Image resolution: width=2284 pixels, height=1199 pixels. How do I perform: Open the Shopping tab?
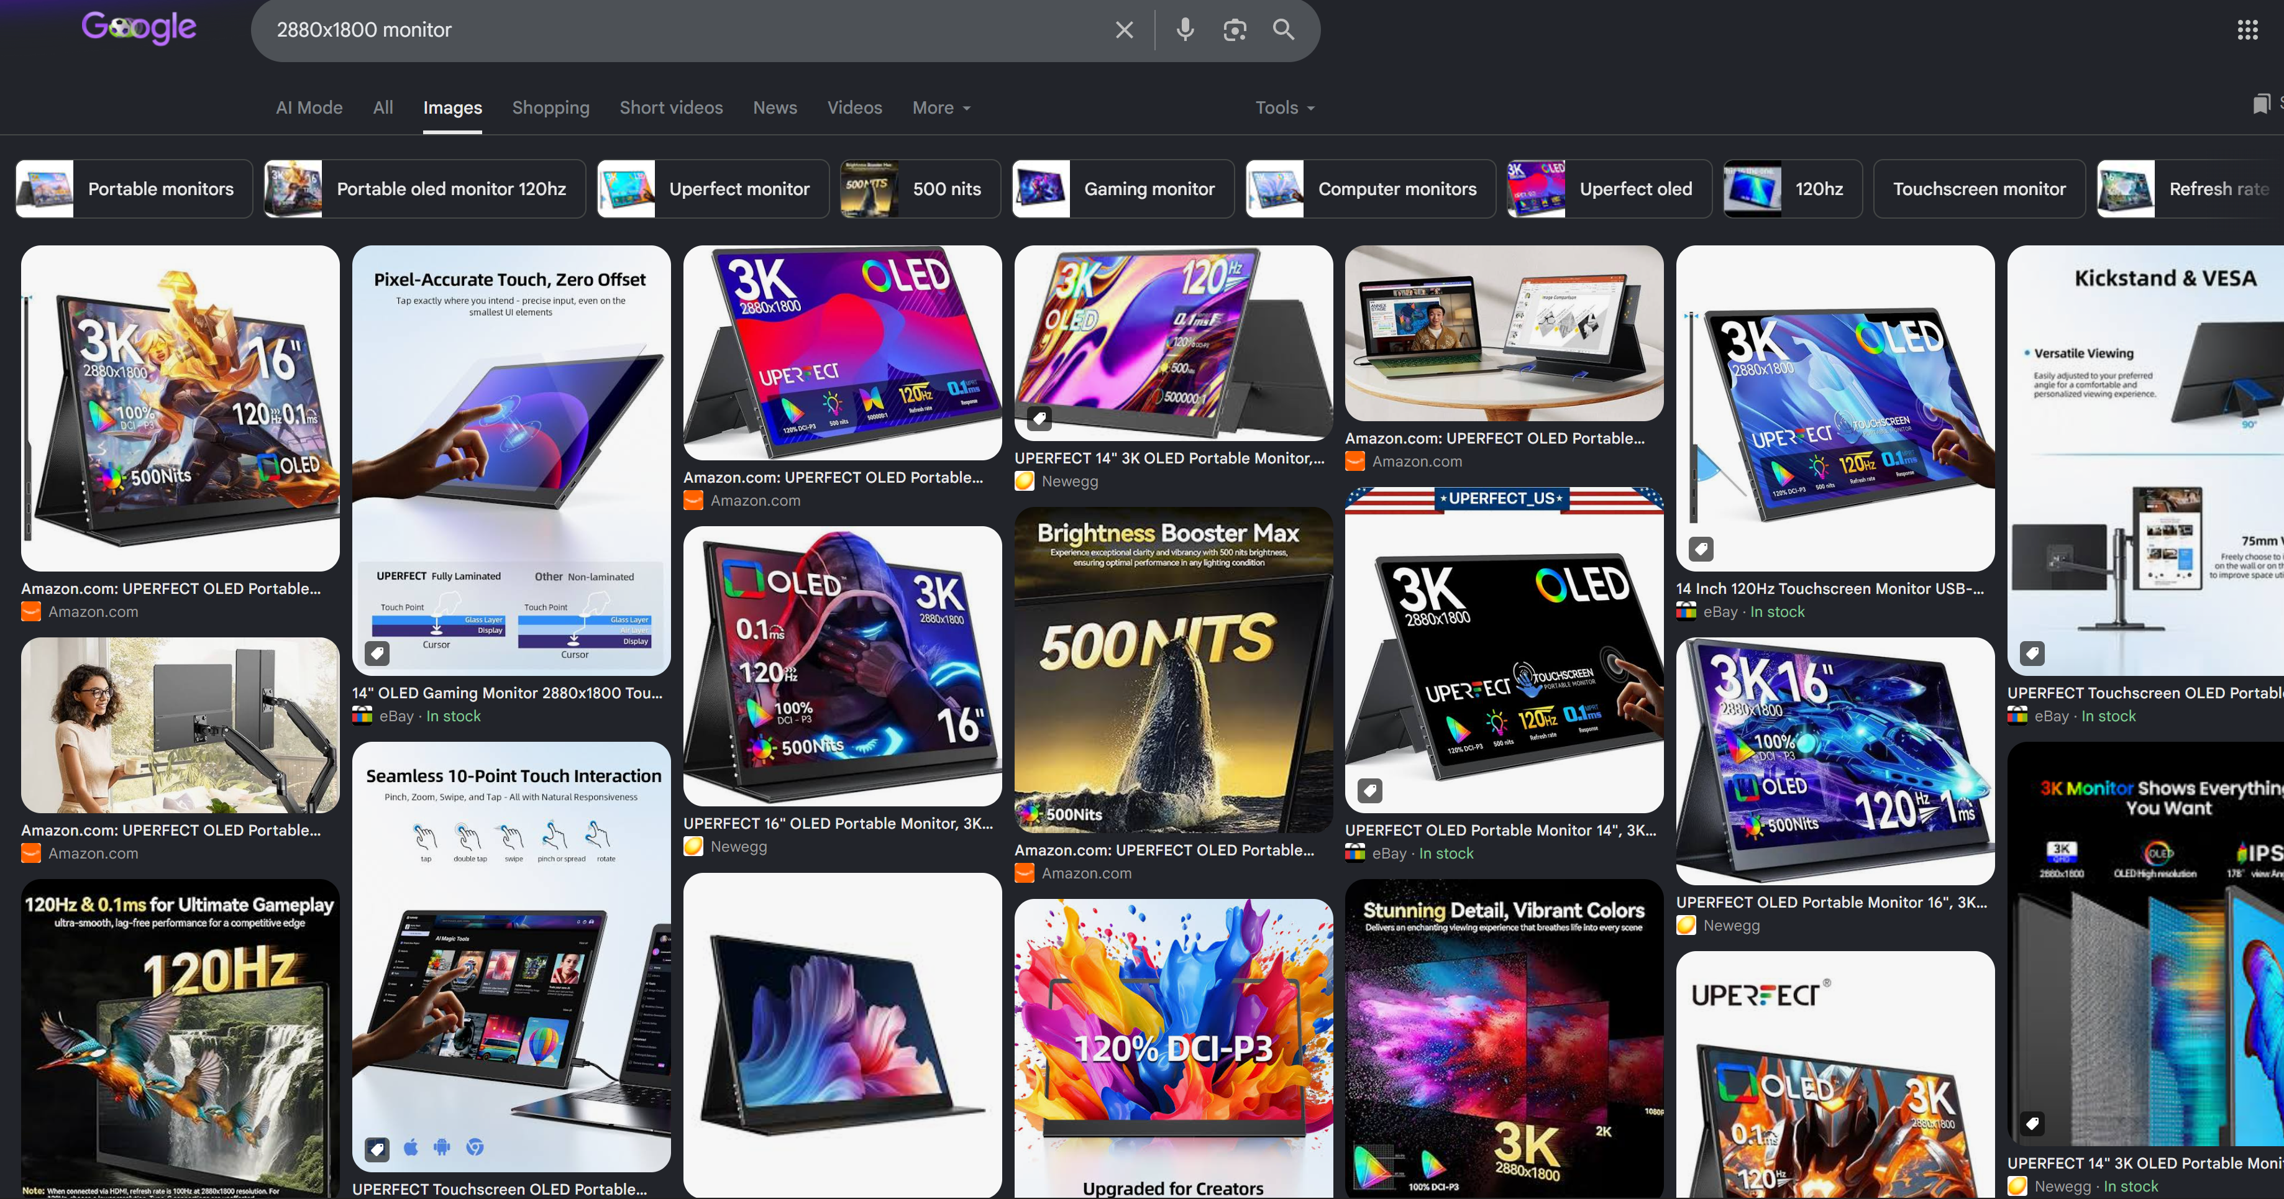[x=550, y=108]
